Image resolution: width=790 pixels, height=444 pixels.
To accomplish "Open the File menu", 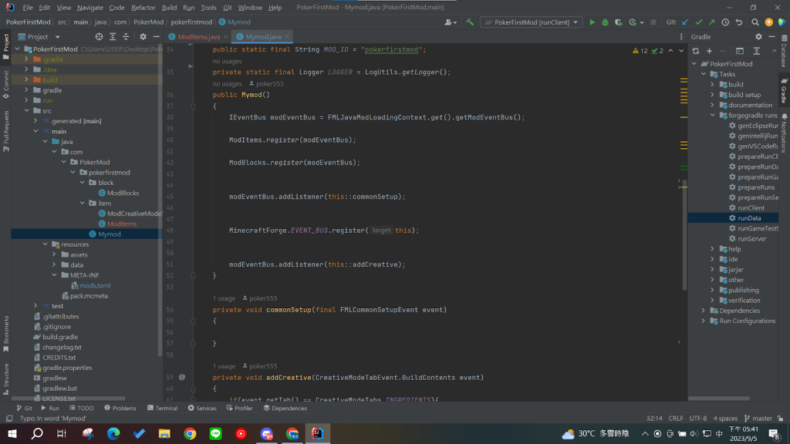I will click(x=28, y=8).
